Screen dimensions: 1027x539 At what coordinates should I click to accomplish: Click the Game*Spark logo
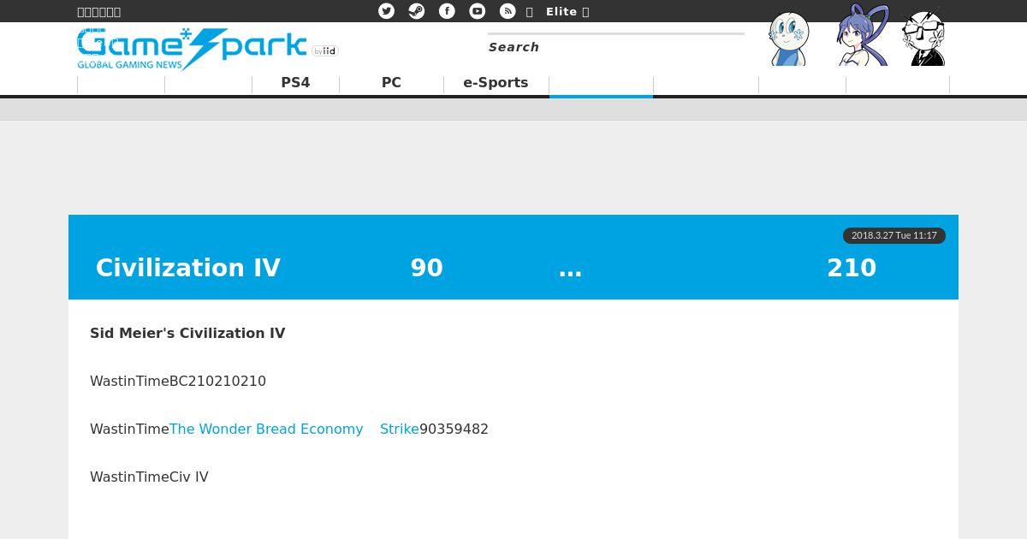(192, 49)
